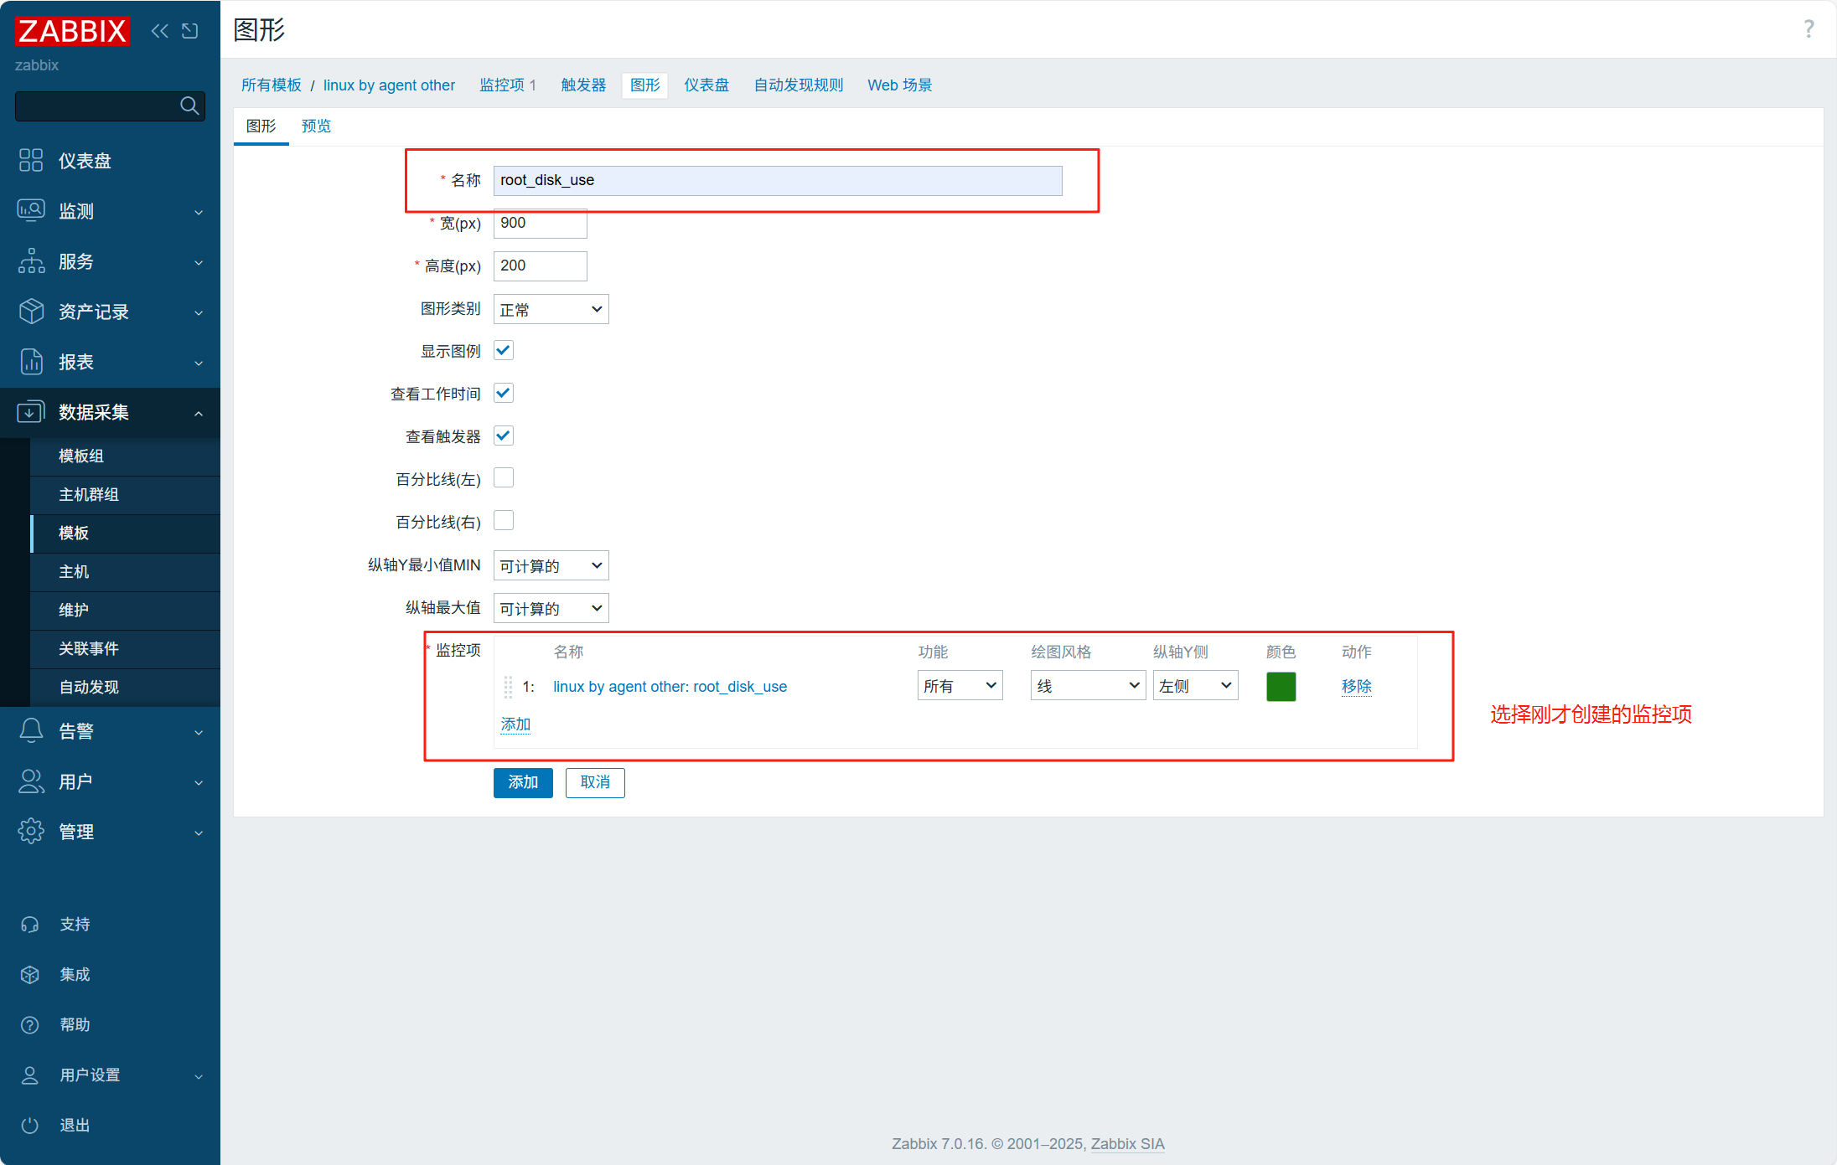Expand the 服务 menu chevron
1837x1165 pixels.
click(x=199, y=262)
